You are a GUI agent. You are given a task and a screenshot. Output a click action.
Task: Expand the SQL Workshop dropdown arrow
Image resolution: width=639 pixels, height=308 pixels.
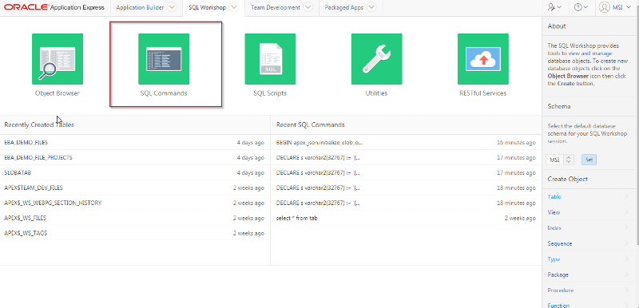233,7
